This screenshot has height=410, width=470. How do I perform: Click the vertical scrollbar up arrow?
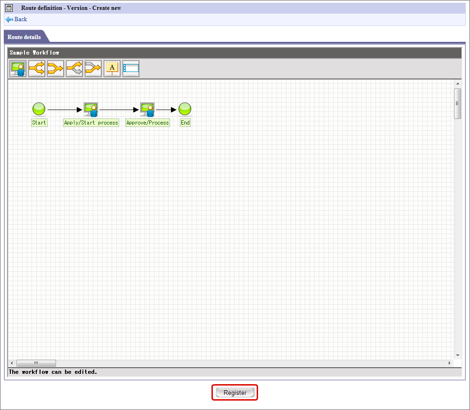[x=458, y=84]
